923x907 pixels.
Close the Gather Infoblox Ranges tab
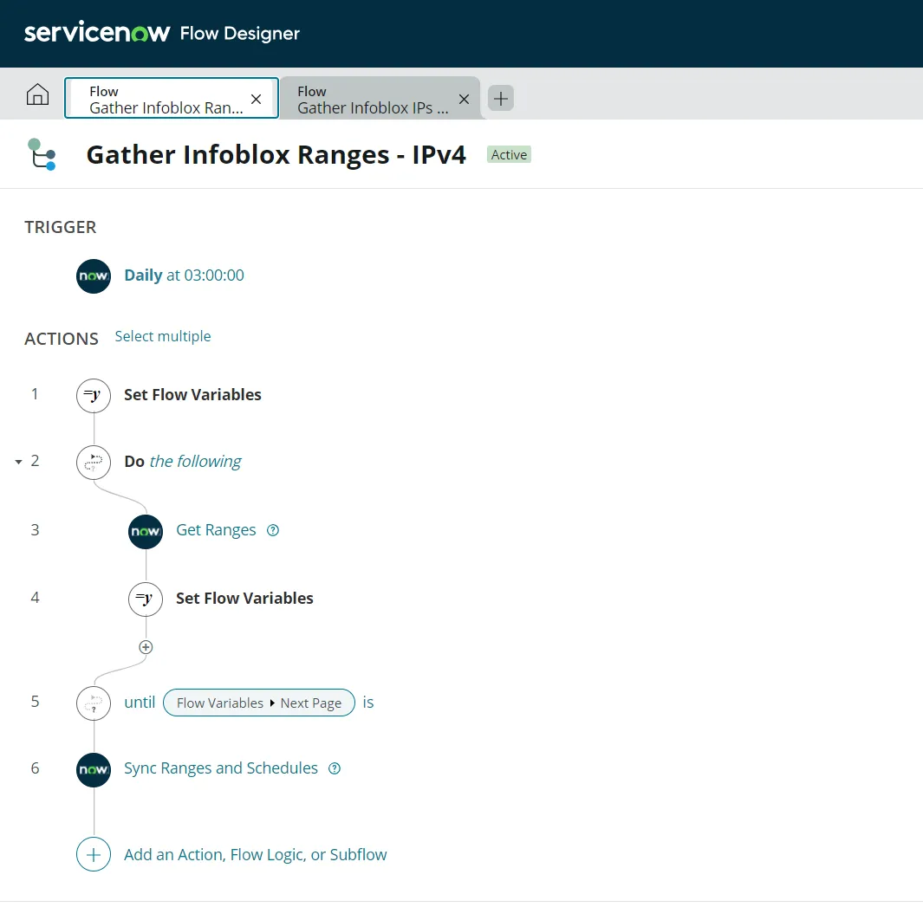click(x=256, y=99)
